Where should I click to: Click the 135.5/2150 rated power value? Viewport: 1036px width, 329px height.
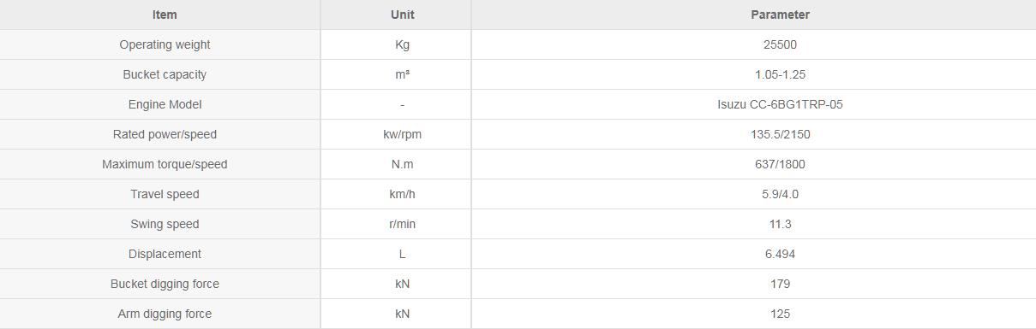(780, 134)
